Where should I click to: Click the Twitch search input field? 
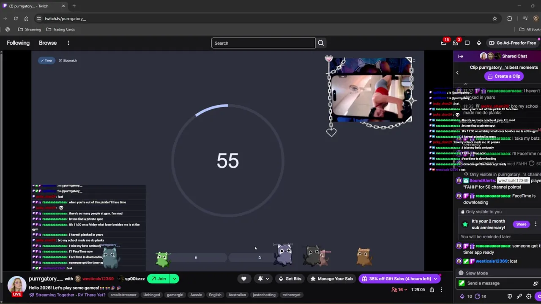coord(263,43)
